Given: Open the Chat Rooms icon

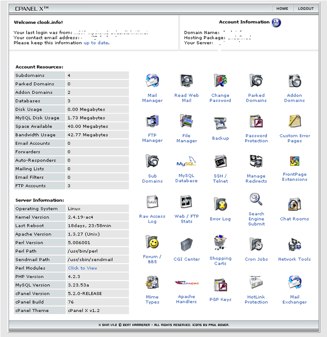Looking at the screenshot, I should tap(295, 204).
